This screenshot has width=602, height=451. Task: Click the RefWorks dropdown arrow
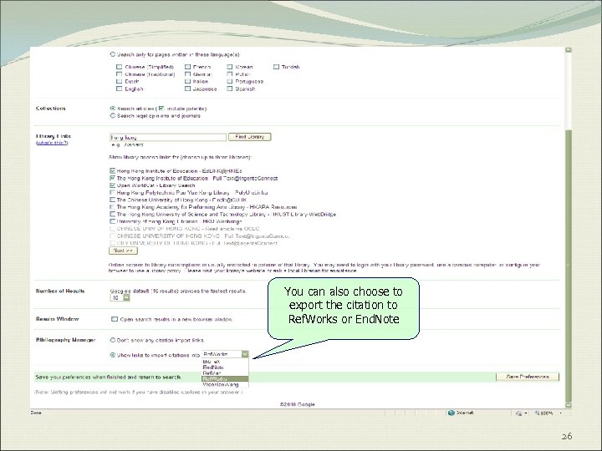click(x=245, y=354)
